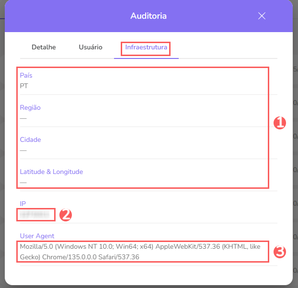
Task: Click the User Agent field label
Action: point(37,236)
